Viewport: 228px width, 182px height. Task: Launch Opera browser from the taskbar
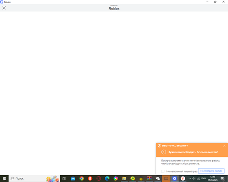(98, 178)
